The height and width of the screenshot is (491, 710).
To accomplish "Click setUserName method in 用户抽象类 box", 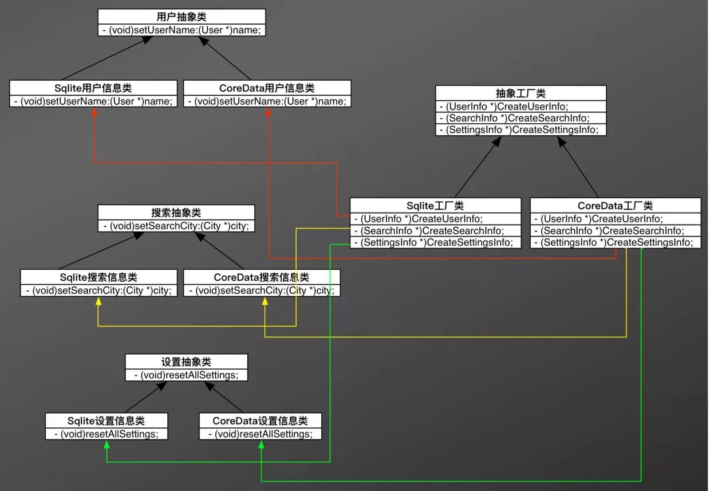I will pyautogui.click(x=182, y=30).
